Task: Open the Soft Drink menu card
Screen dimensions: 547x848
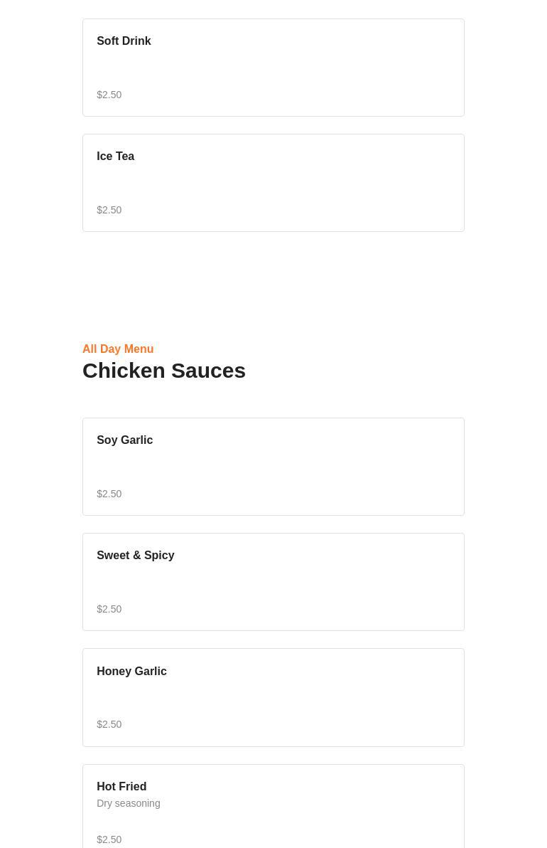Action: click(x=284, y=68)
